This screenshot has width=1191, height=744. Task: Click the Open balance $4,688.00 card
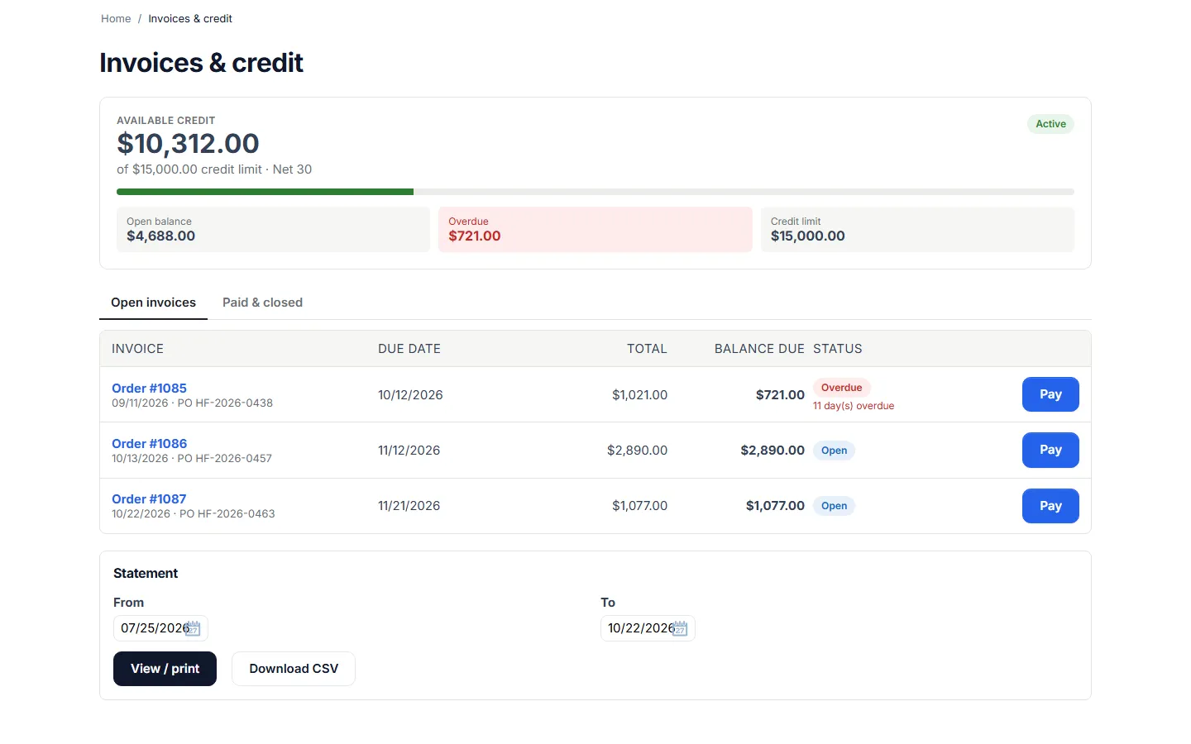273,229
